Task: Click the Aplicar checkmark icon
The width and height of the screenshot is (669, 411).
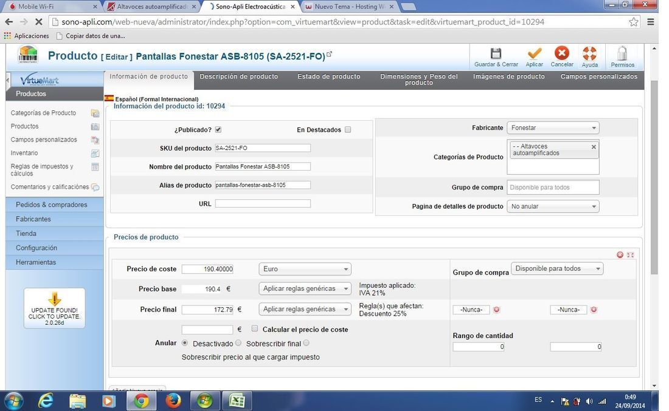Action: pyautogui.click(x=534, y=53)
